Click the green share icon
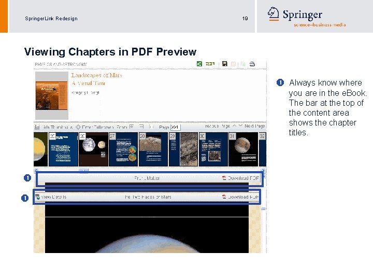Image resolution: width=373 pixels, height=280 pixels. 199,64
